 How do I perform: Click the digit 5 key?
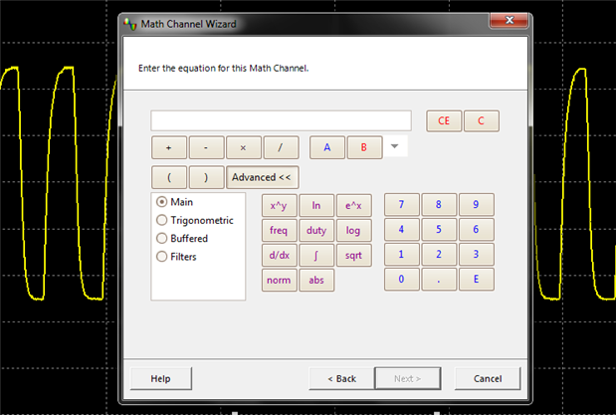[x=439, y=229]
